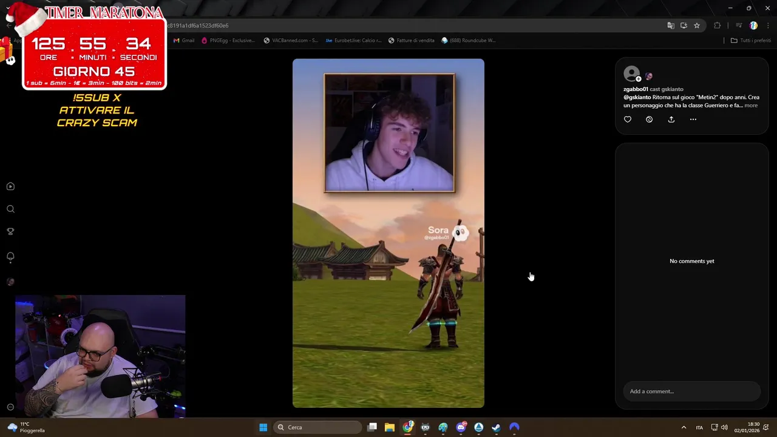Open zgabbo01 username link
777x437 pixels.
coord(636,89)
